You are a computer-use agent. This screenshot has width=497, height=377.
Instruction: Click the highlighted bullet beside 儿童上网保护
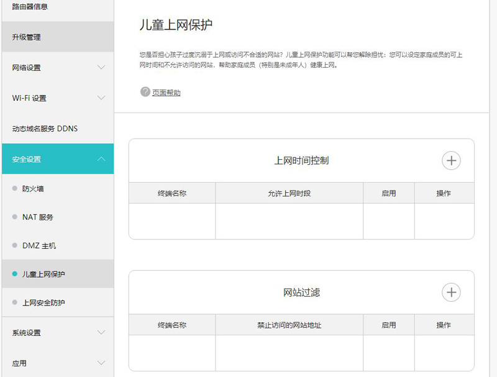pos(14,274)
